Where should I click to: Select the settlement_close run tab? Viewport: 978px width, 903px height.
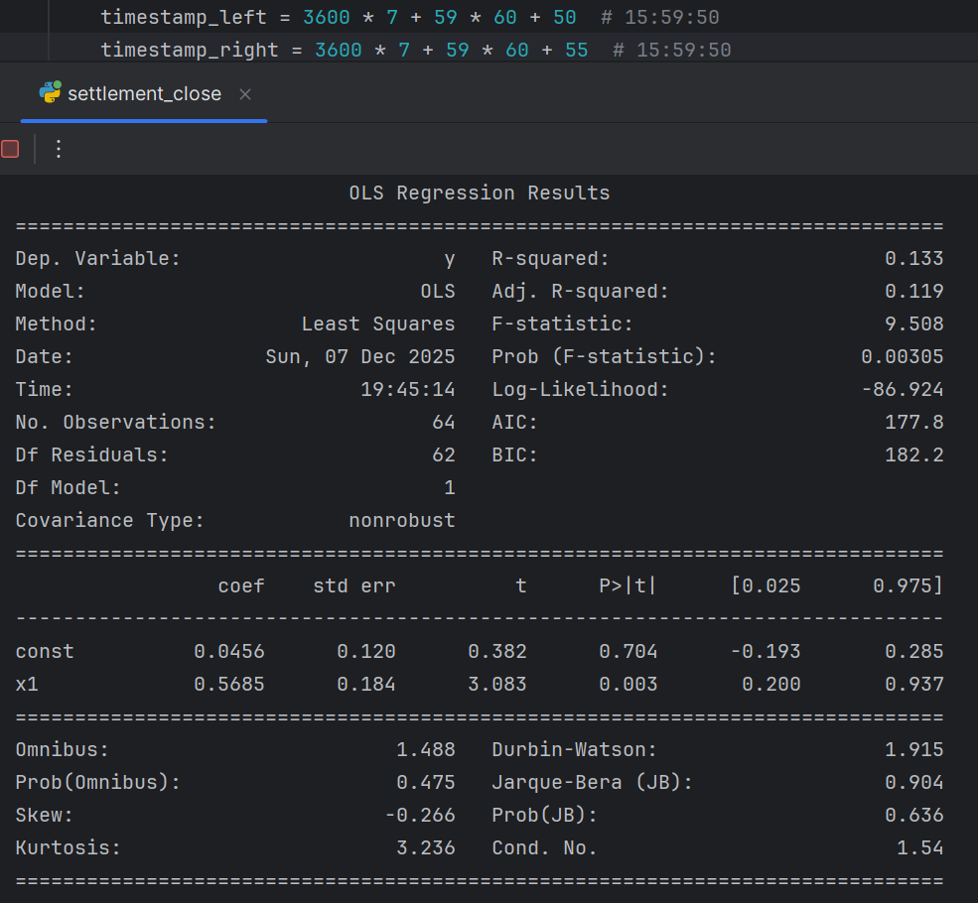pyautogui.click(x=144, y=94)
